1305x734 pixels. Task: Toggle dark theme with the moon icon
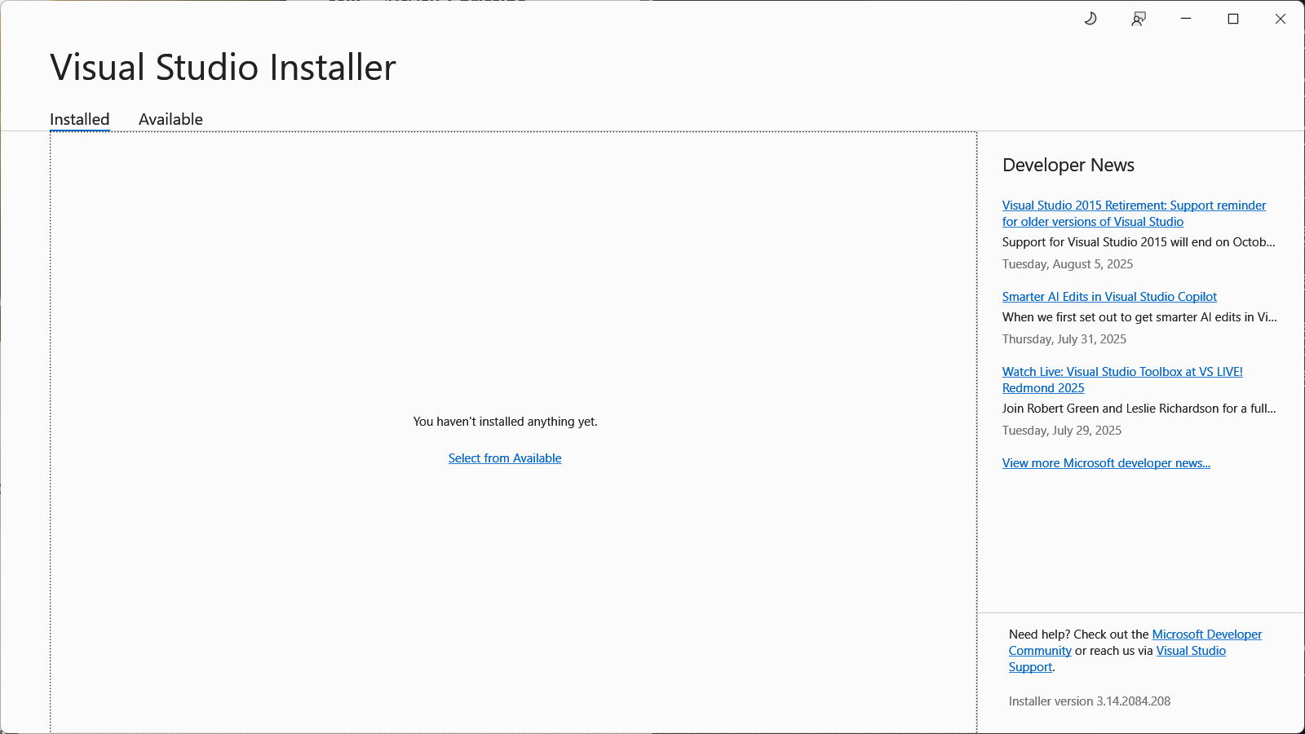point(1090,19)
